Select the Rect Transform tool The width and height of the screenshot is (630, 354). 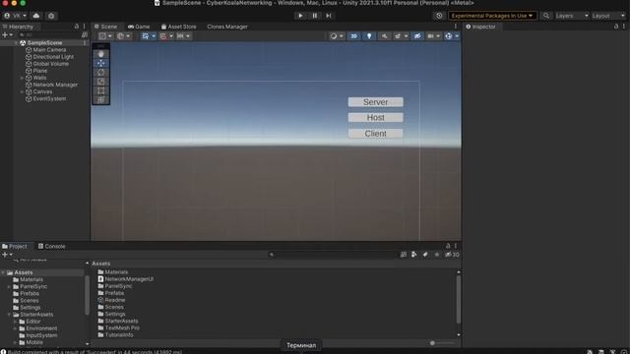tap(100, 90)
